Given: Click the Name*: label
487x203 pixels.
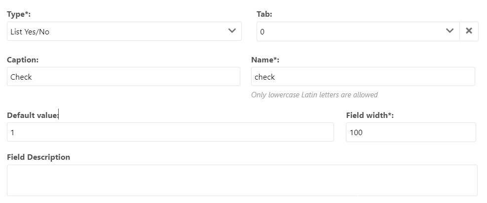Looking at the screenshot, I should (x=265, y=60).
